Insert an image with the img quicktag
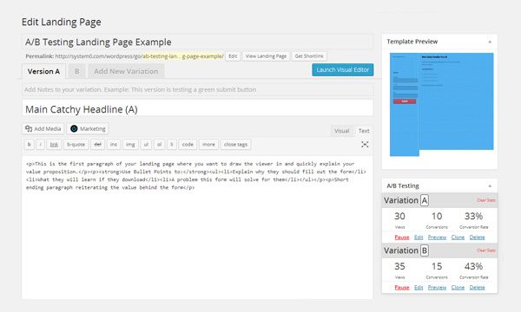Viewport: 521px width, 312px height. coord(130,145)
